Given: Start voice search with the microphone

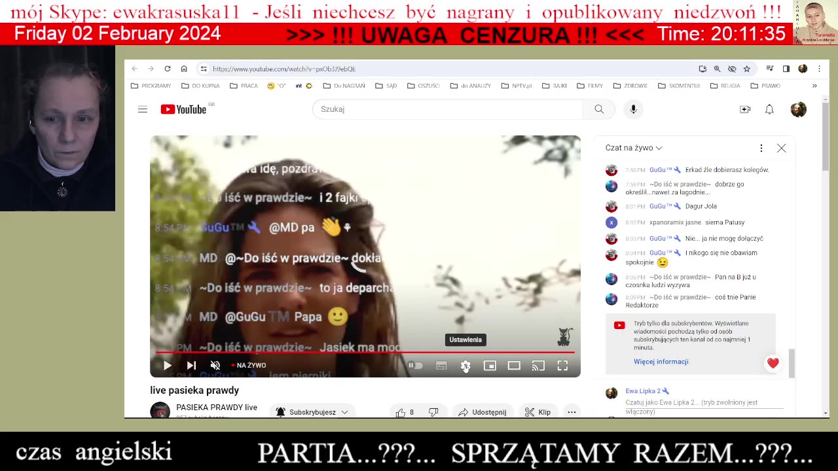Looking at the screenshot, I should click(x=633, y=109).
